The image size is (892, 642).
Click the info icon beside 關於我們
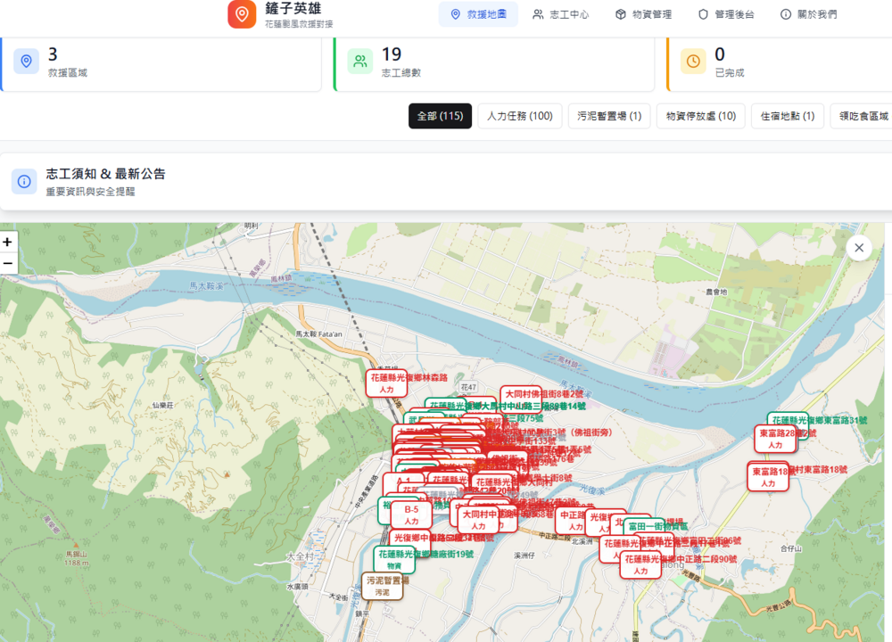[x=786, y=14]
